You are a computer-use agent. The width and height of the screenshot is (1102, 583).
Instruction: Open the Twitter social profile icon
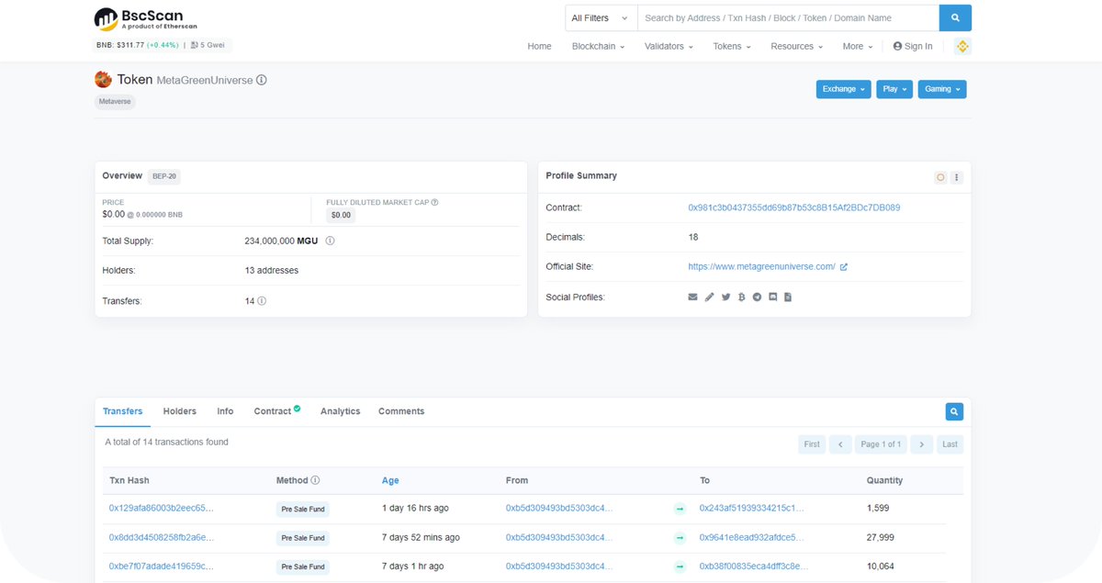725,297
